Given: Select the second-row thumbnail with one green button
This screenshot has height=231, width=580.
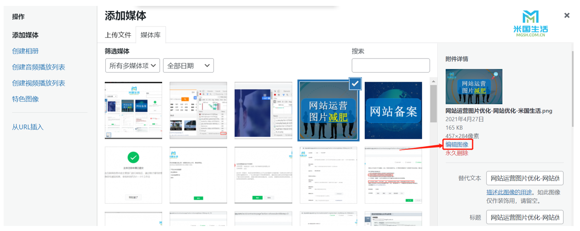Looking at the screenshot, I should (198, 175).
